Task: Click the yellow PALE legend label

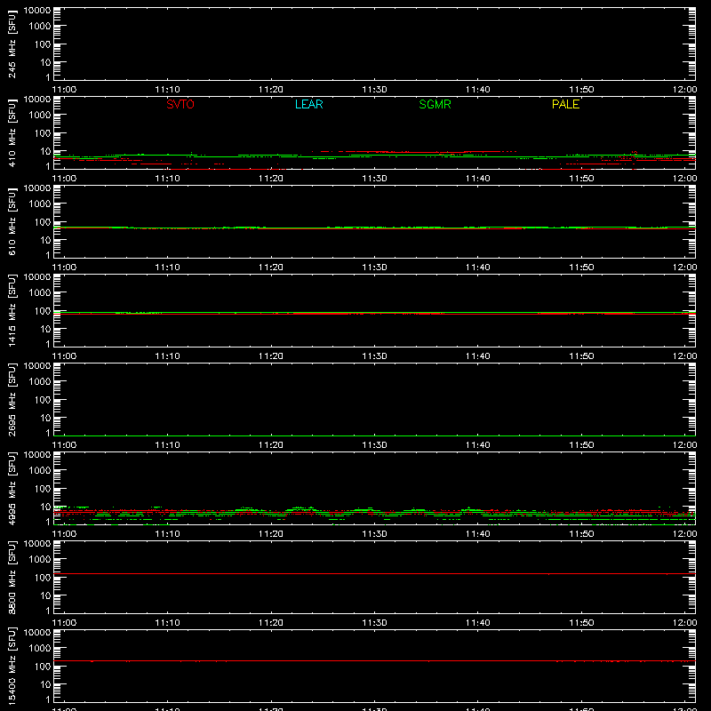Action: pos(565,104)
